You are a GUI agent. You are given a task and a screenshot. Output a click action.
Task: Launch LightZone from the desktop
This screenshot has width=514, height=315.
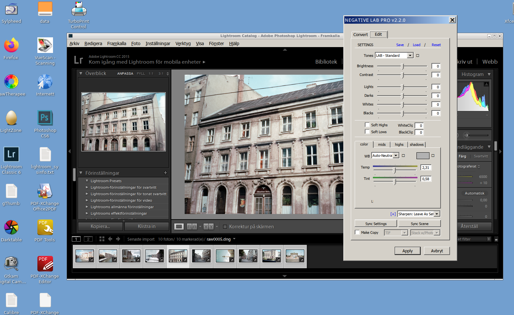coord(11,121)
